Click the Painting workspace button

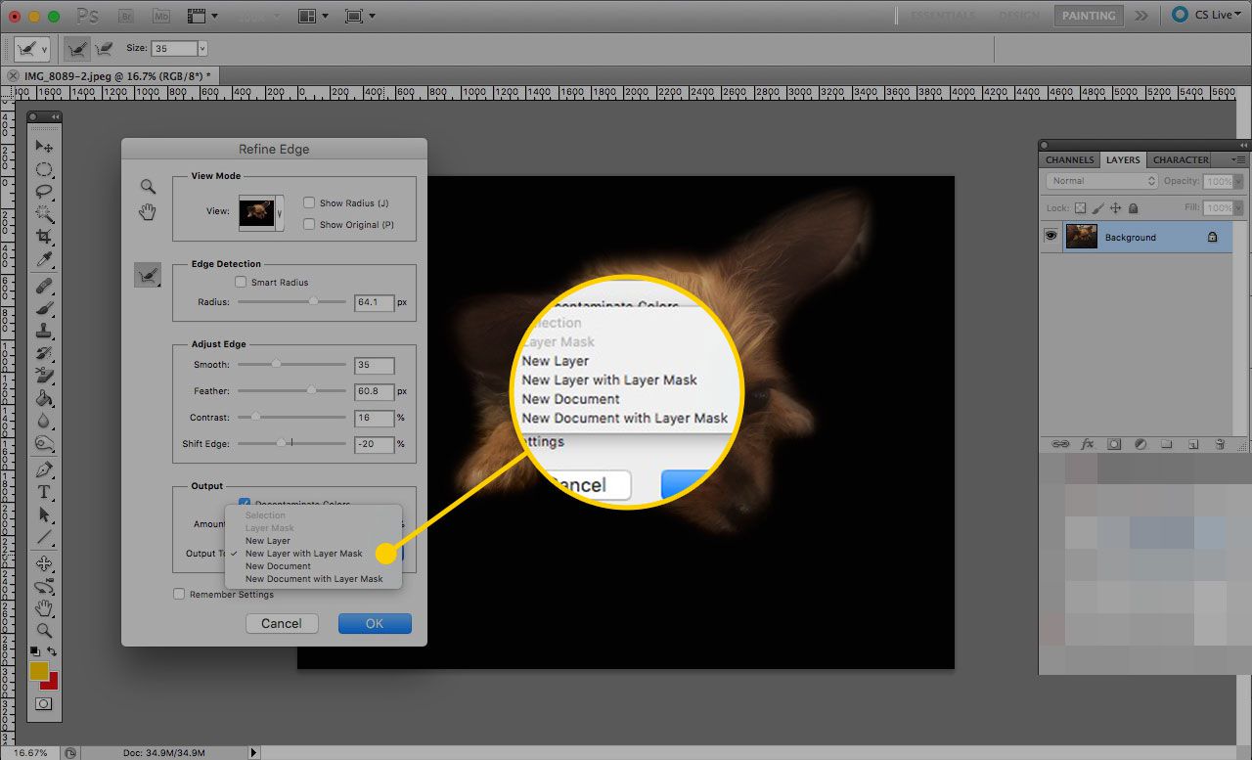click(1089, 16)
